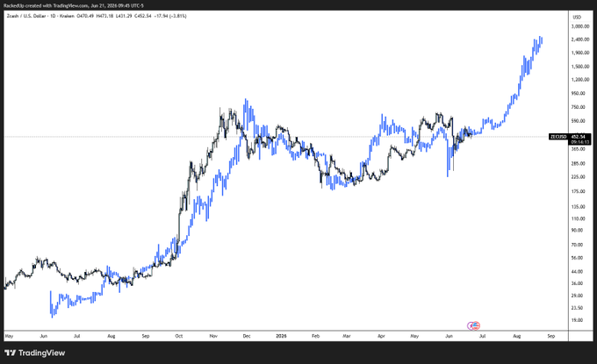Click the RackedUp created with TradingView.com caption
Screen dimensions: 597x364
point(74,6)
